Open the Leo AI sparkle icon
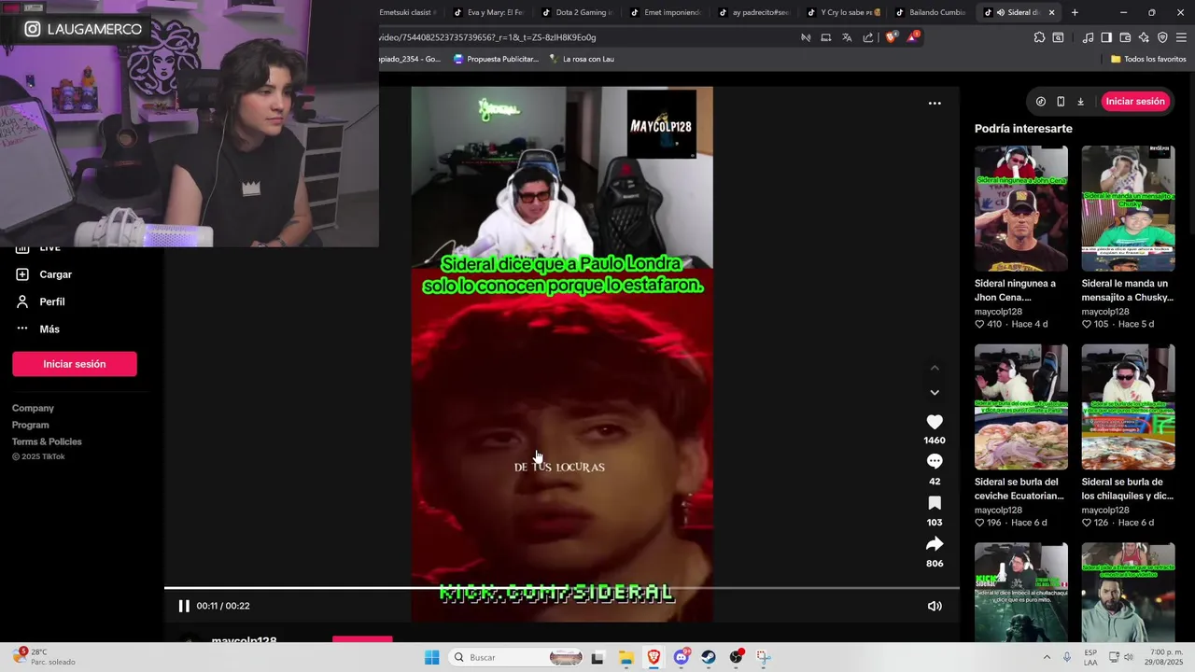The width and height of the screenshot is (1195, 672). click(x=1144, y=37)
